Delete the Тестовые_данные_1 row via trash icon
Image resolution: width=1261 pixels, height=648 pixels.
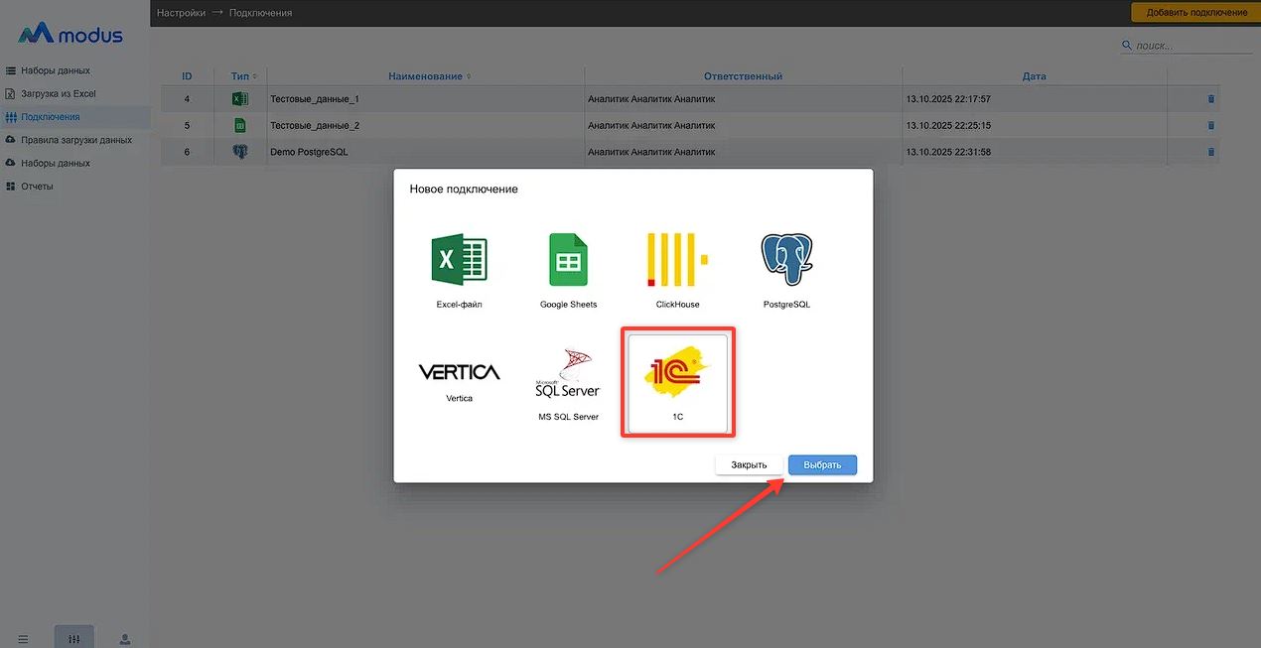(x=1210, y=99)
